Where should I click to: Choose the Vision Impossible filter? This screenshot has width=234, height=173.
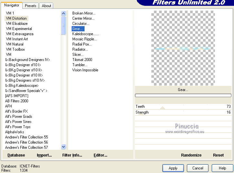[x=85, y=70]
